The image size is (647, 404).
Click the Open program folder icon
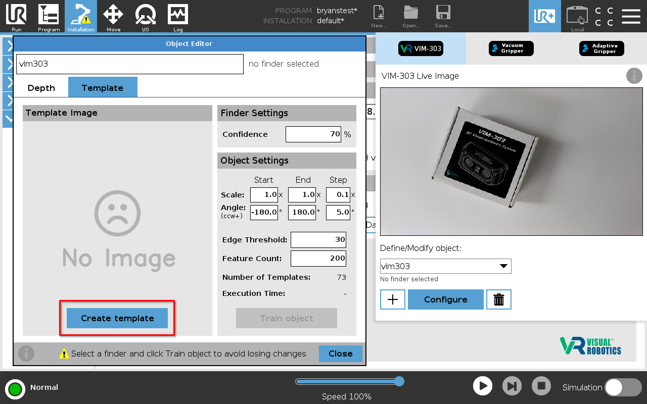point(411,16)
